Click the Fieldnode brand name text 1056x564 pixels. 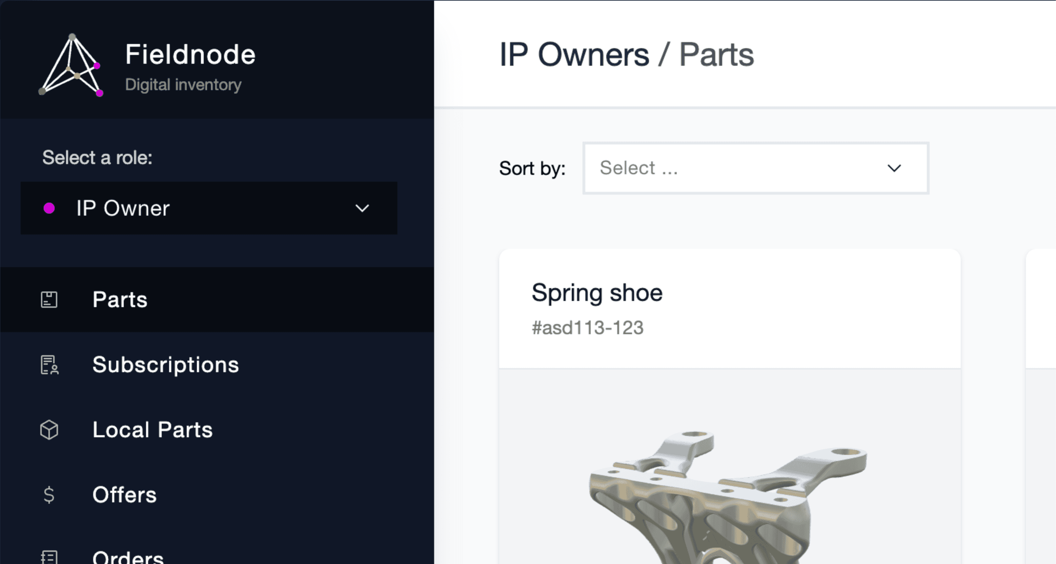click(190, 55)
